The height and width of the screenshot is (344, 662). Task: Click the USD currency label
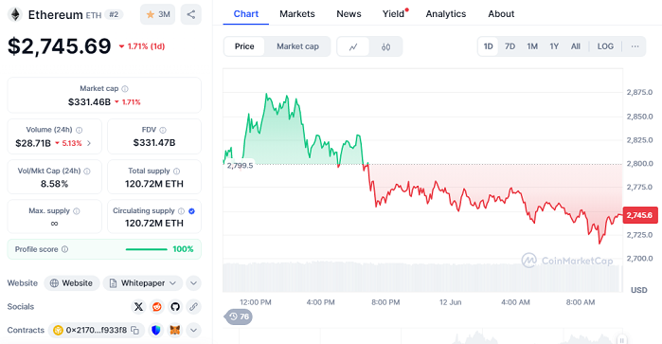click(638, 290)
